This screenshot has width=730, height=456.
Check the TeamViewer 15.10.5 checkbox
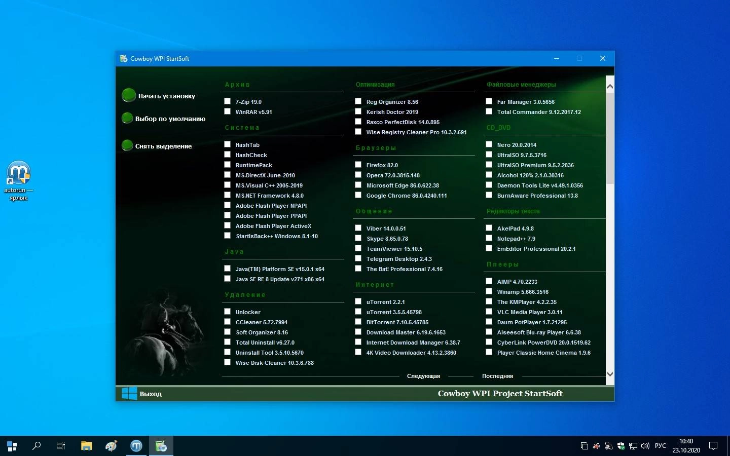[358, 248]
